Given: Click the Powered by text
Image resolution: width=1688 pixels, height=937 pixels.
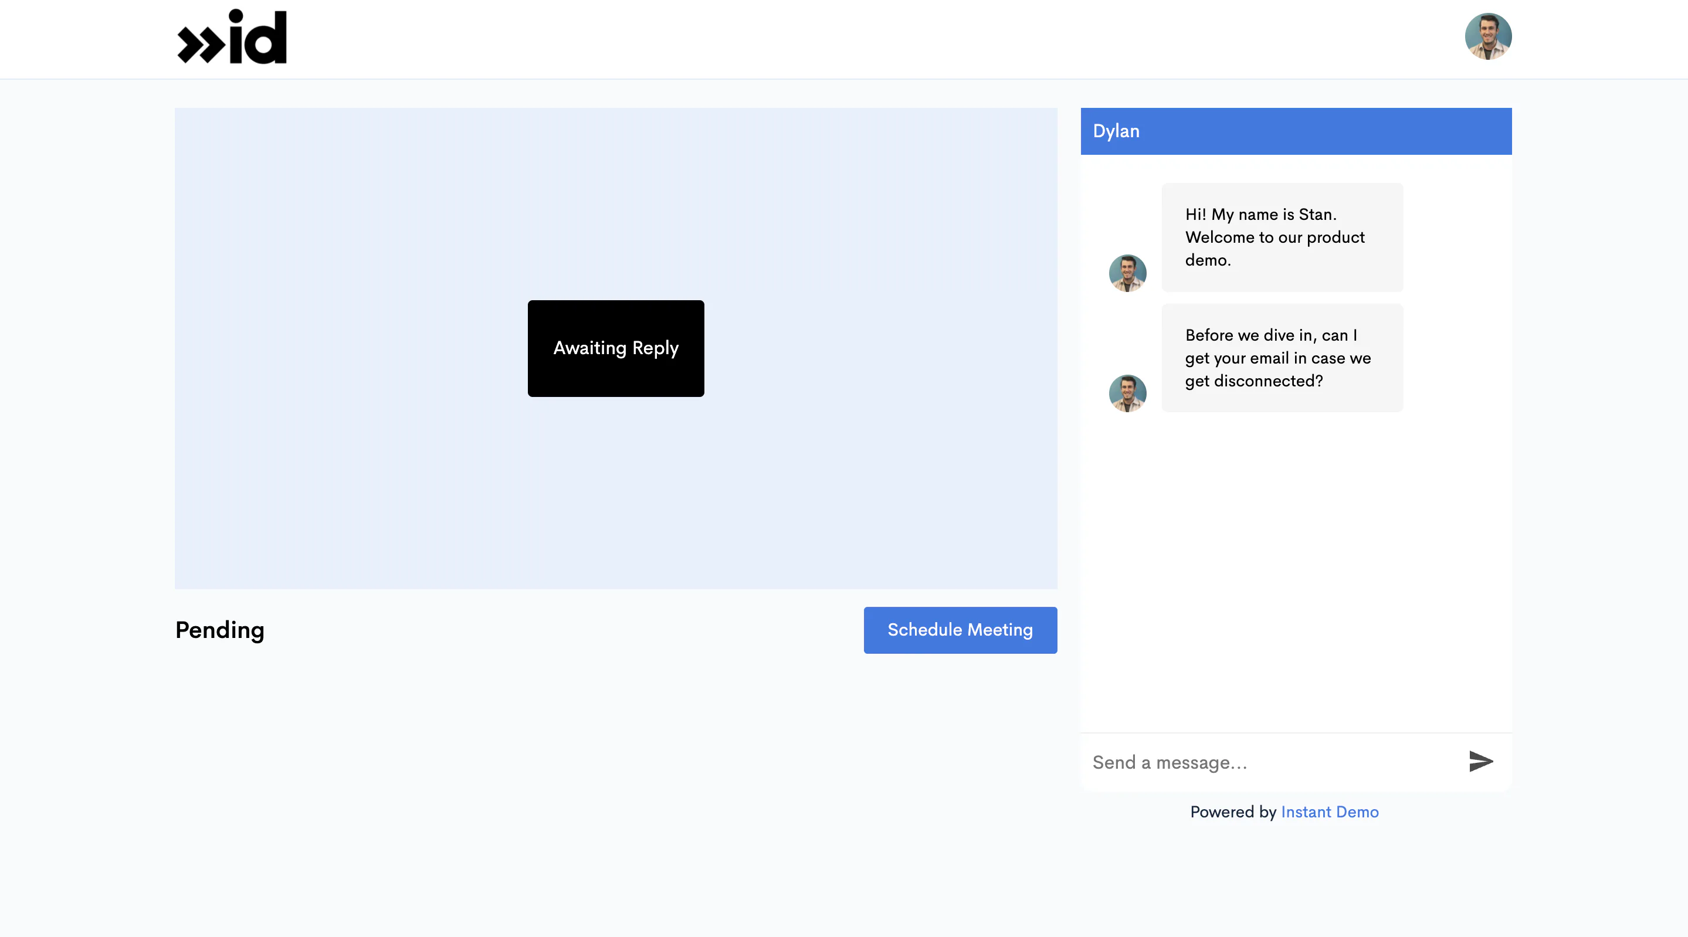Looking at the screenshot, I should [1233, 812].
